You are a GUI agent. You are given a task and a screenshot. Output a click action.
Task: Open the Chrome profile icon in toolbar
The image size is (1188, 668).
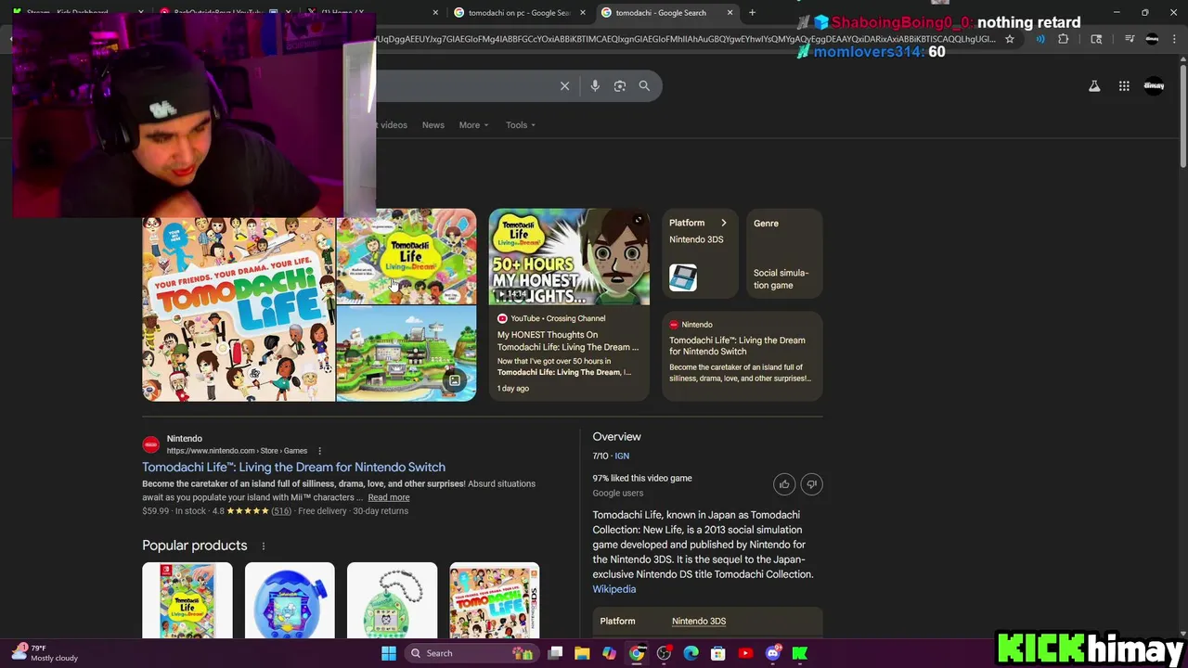pyautogui.click(x=1152, y=39)
